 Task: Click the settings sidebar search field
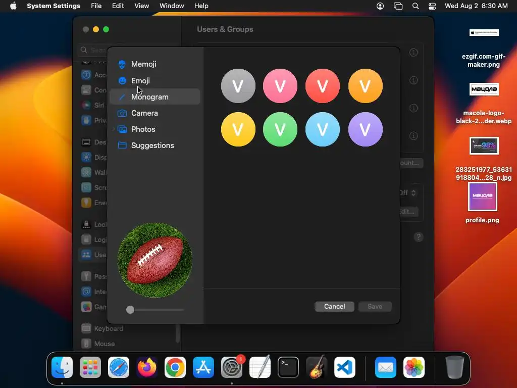[93, 50]
